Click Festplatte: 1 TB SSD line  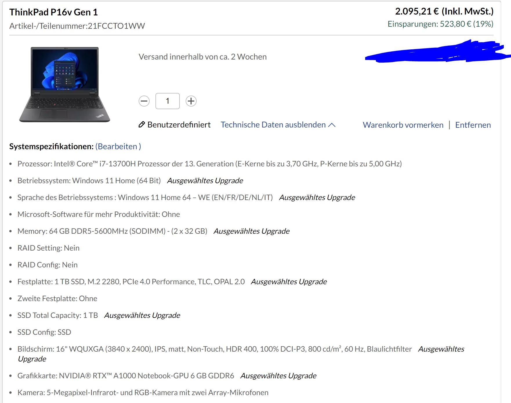pyautogui.click(x=131, y=282)
